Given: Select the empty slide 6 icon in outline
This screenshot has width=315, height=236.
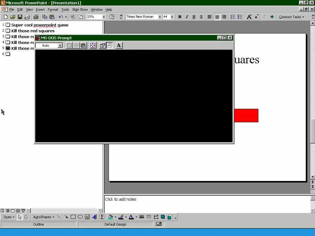Looking at the screenshot, I should pos(8,54).
